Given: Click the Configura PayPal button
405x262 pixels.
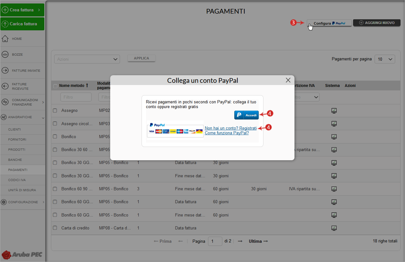Looking at the screenshot, I should pos(329,23).
